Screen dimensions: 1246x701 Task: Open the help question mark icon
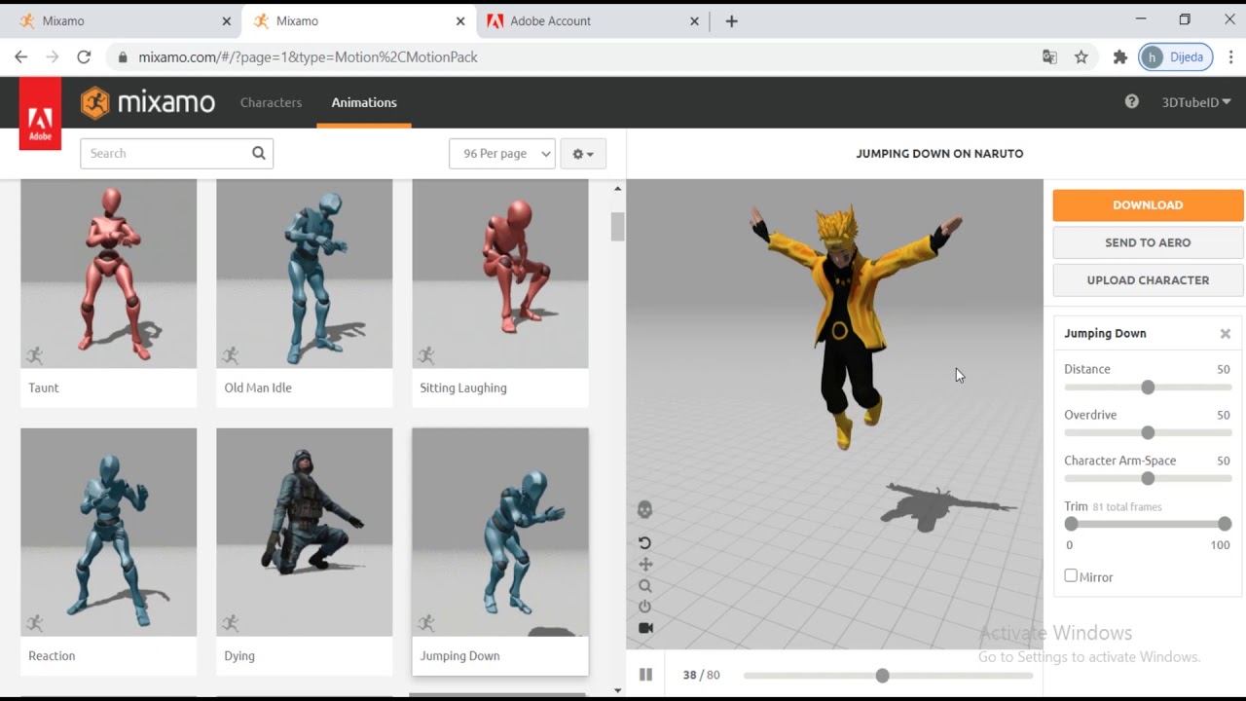[1131, 101]
